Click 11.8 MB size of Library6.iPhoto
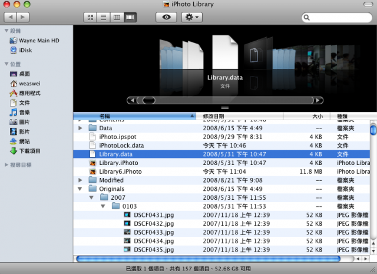Screen dimensions: 377x274 pos(310,171)
